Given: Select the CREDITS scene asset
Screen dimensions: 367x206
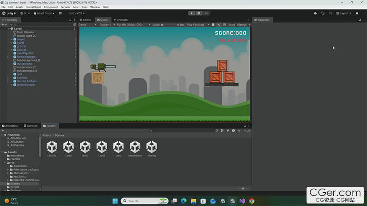Looking at the screenshot, I should tap(52, 149).
